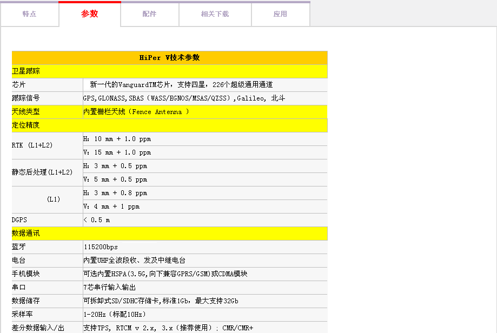This screenshot has width=497, height=333.
Task: Open the 应用 tab
Action: (x=280, y=14)
